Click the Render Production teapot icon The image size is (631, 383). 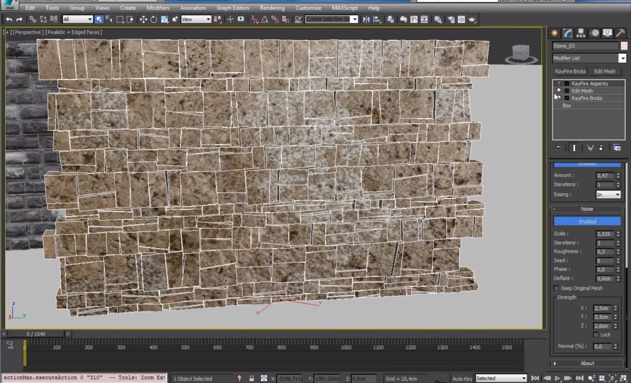pyautogui.click(x=472, y=19)
